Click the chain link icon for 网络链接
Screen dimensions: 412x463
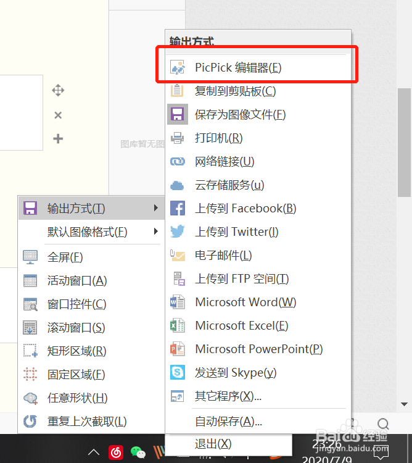coord(178,162)
